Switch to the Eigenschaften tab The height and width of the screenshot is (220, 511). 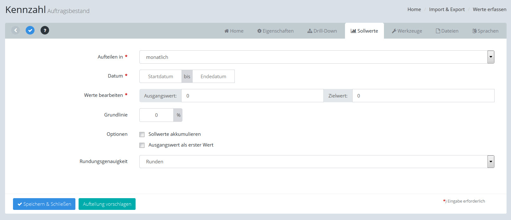[275, 31]
